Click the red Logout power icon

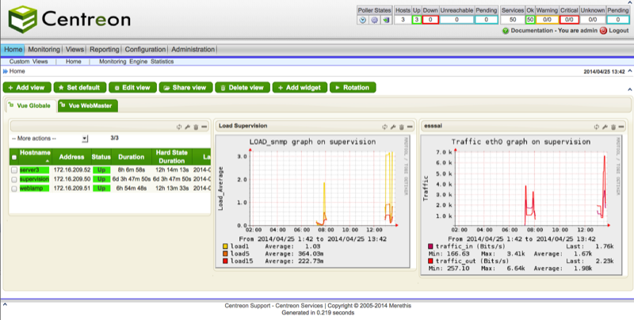pyautogui.click(x=604, y=30)
